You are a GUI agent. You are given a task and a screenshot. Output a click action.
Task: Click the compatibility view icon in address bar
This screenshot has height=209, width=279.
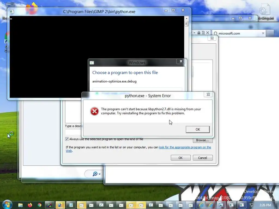coord(203,33)
